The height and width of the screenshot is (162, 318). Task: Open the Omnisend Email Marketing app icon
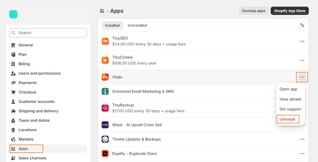(105, 91)
